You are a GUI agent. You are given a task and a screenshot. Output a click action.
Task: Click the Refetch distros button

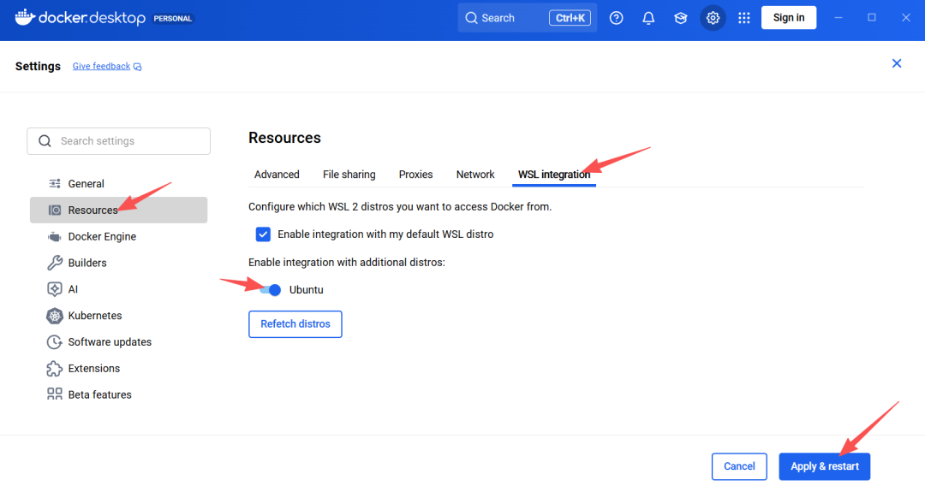tap(295, 324)
